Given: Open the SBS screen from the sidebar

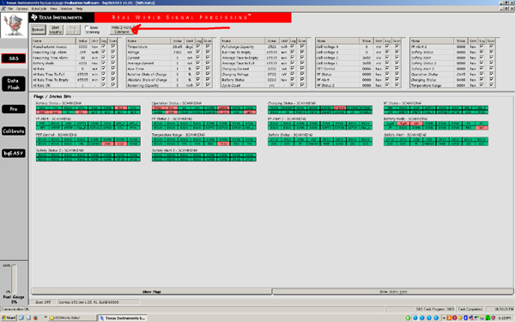Looking at the screenshot, I should point(14,58).
